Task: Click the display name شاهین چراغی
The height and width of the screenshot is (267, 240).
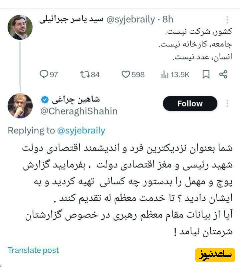Action: (x=75, y=99)
